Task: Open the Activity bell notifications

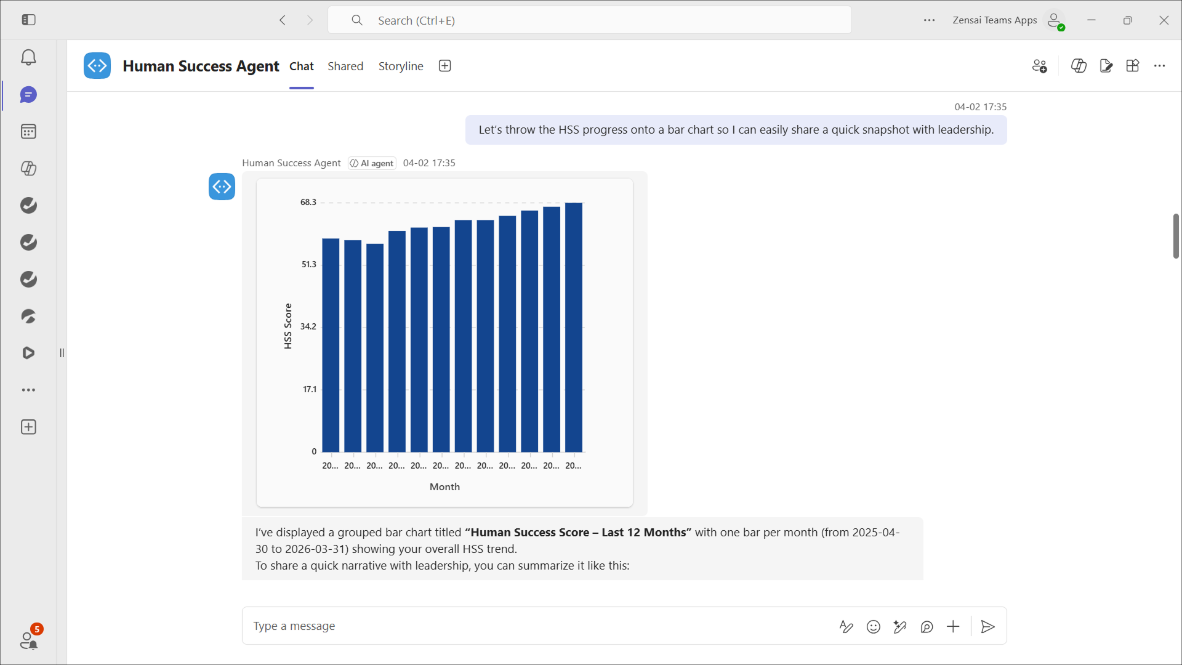Action: [x=28, y=57]
